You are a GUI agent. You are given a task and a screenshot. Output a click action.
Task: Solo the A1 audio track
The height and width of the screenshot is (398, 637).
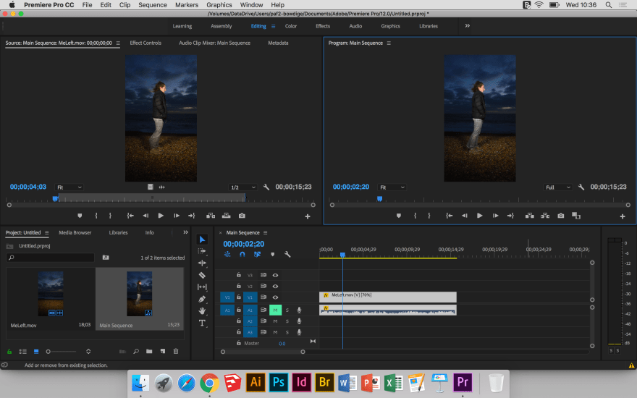(x=287, y=310)
